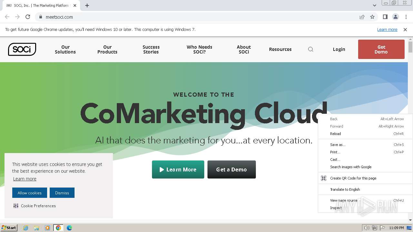Expand the Our Solutions nav menu
The height and width of the screenshot is (232, 413).
pos(65,49)
